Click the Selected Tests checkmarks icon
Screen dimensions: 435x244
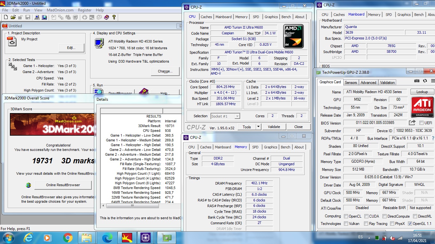pos(13,66)
